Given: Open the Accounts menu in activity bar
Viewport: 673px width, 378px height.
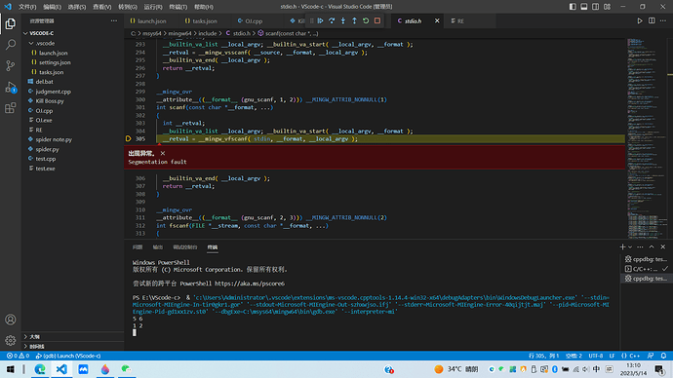Looking at the screenshot, I should tap(11, 320).
